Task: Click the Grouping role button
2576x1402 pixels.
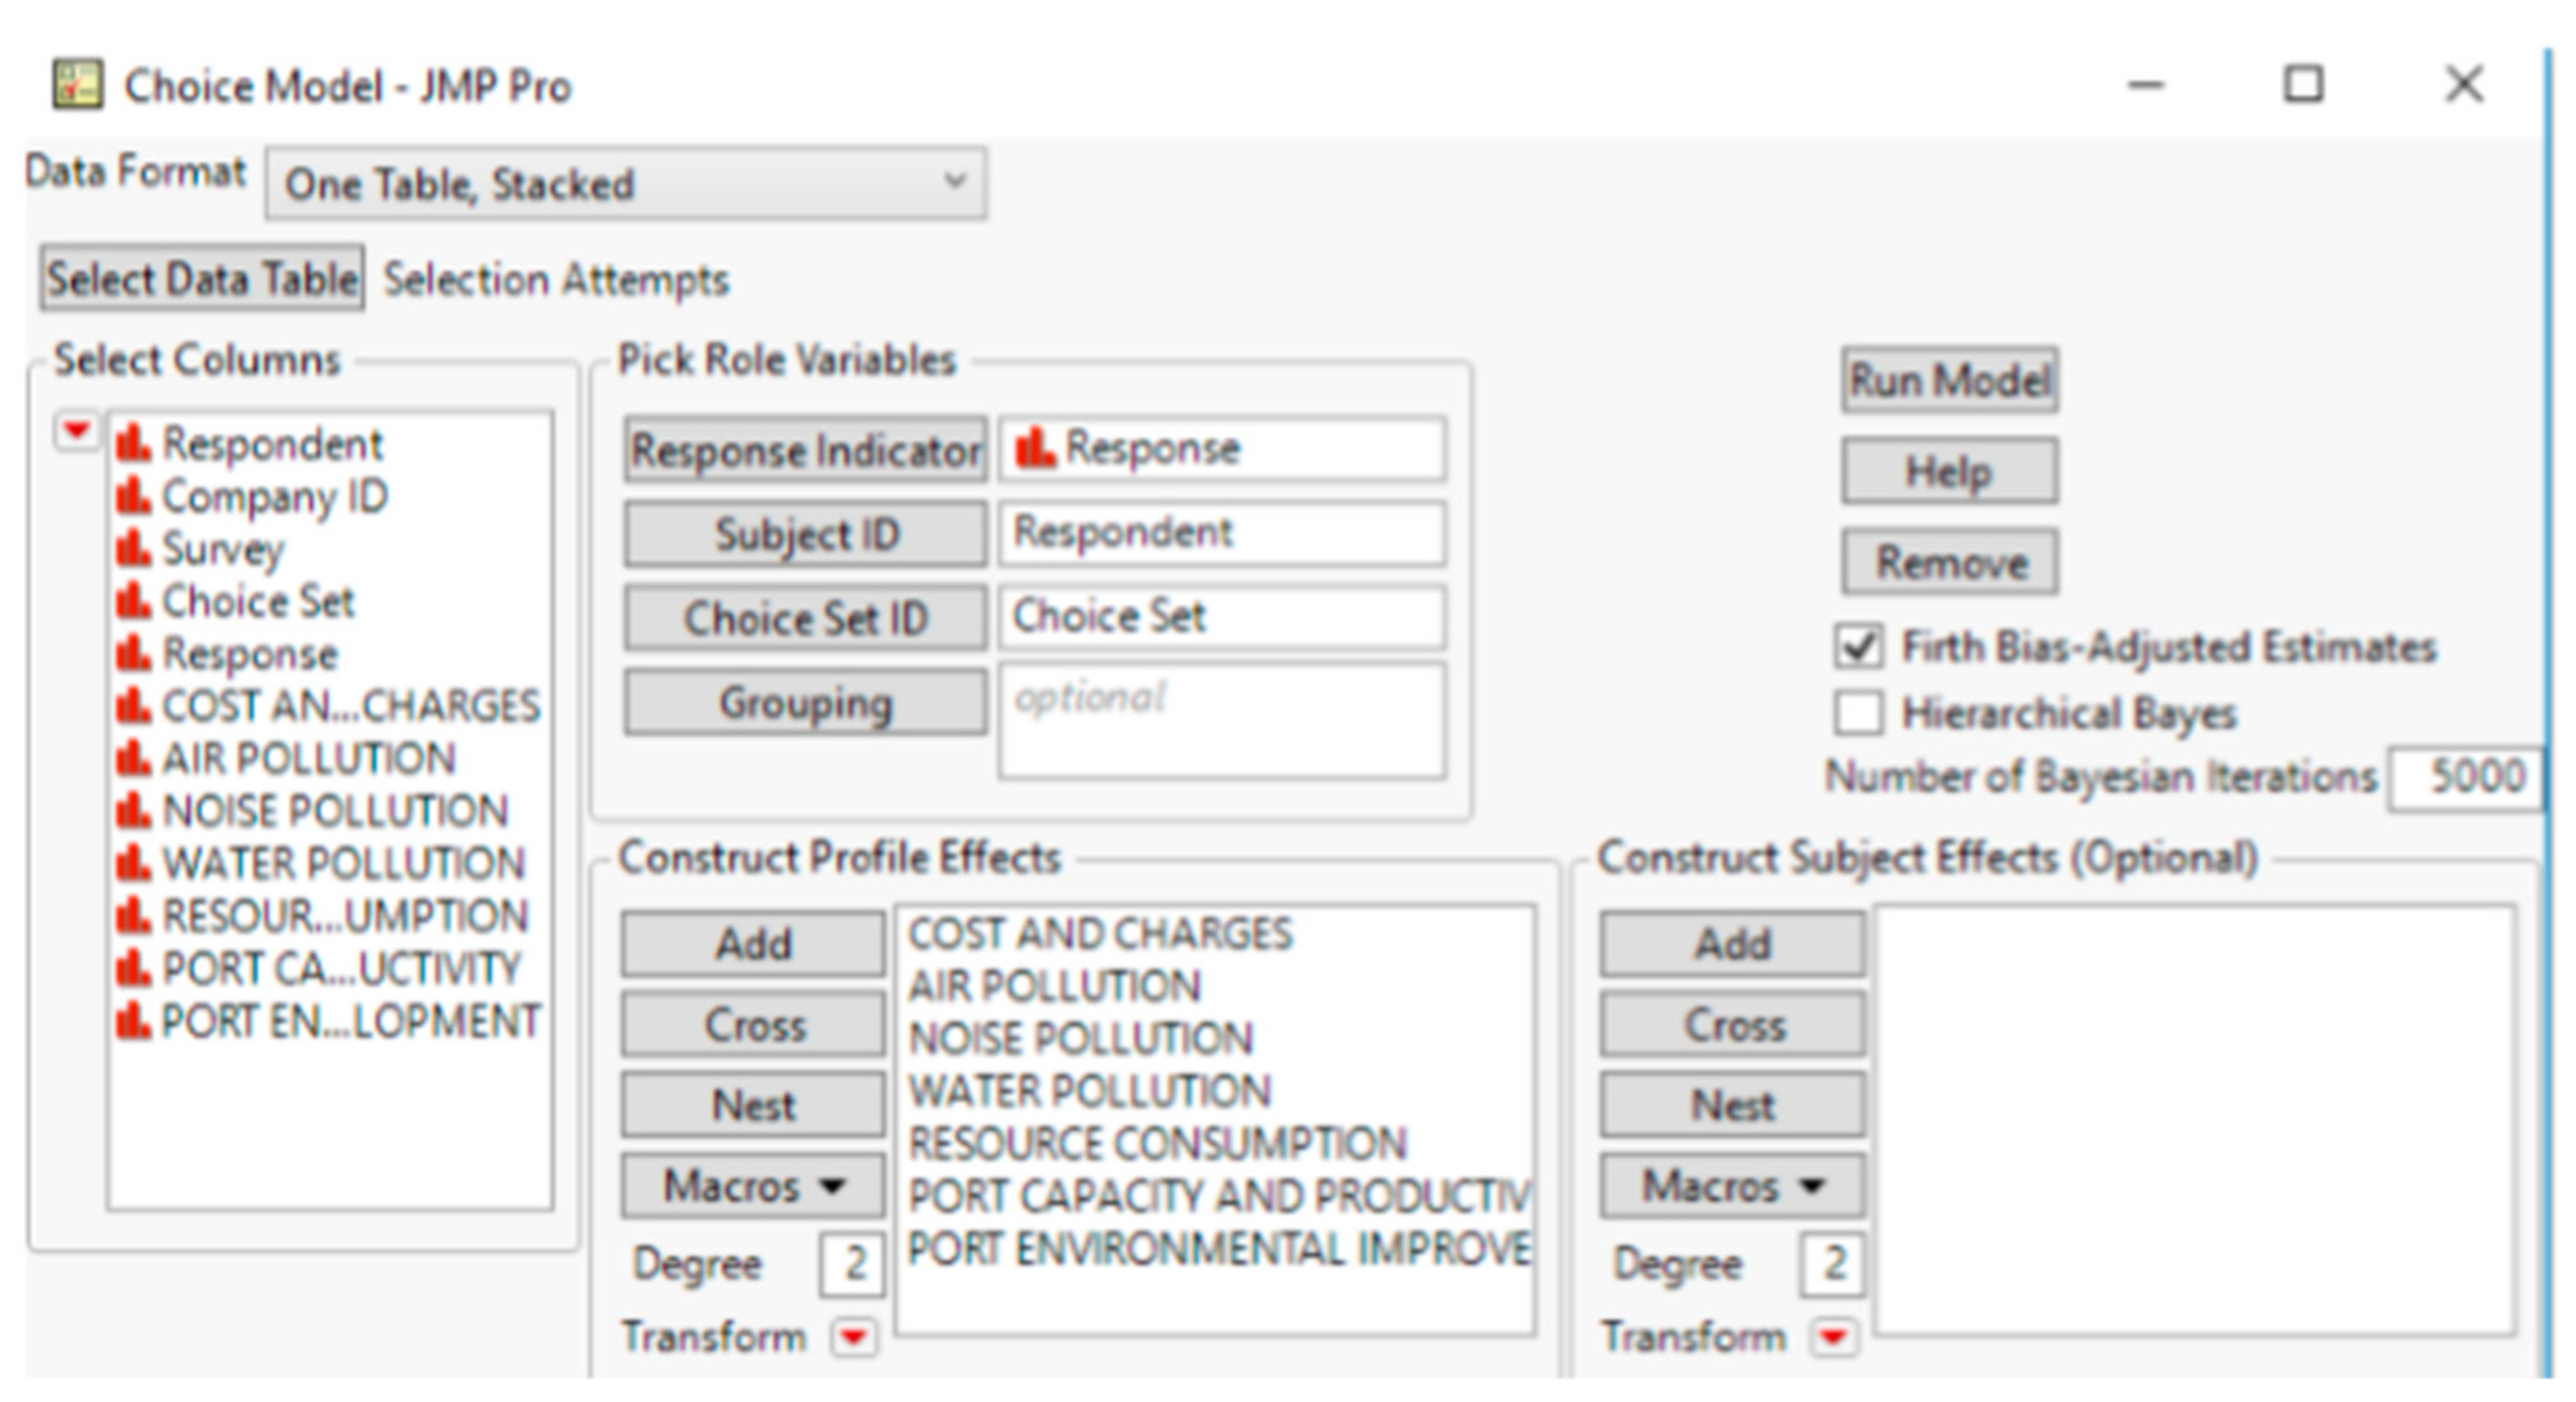Action: [805, 703]
